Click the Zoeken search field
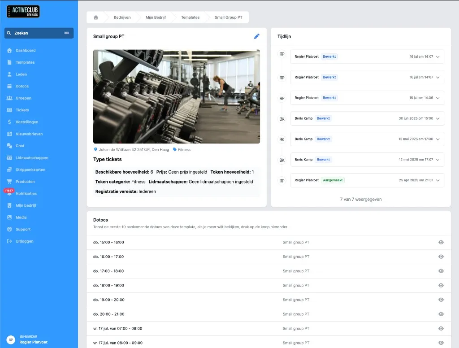Viewport: 459px width, 348px height. 39,33
